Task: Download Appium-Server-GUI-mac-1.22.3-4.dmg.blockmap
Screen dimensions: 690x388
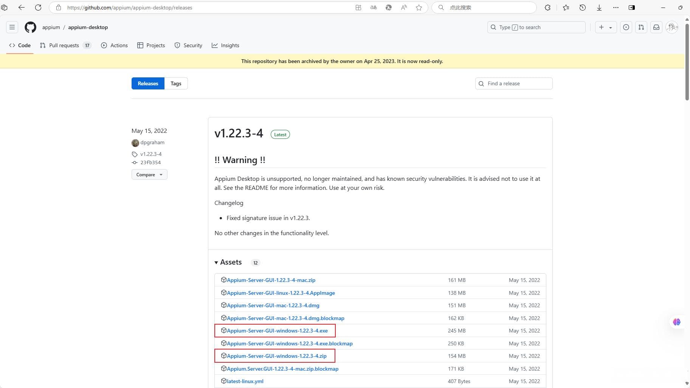Action: pyautogui.click(x=285, y=318)
